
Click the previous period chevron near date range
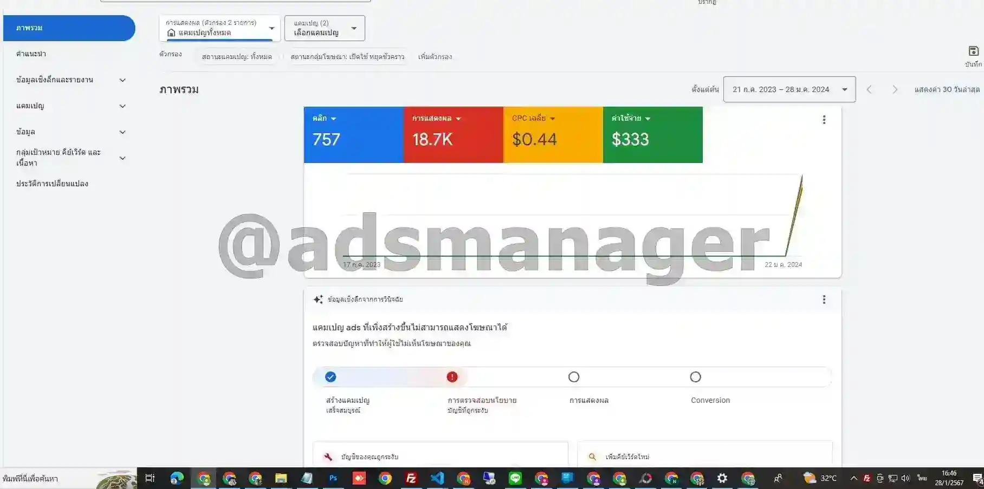pyautogui.click(x=869, y=89)
